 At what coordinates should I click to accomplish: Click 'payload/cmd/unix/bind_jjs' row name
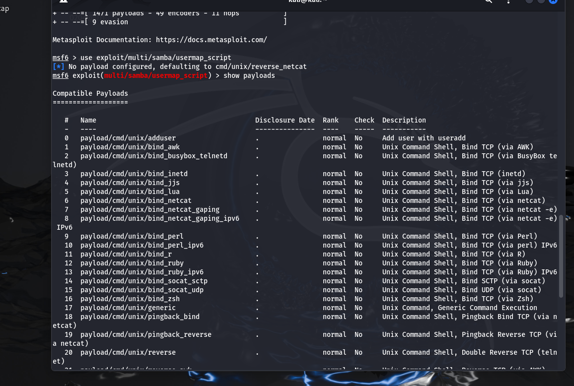click(x=130, y=183)
